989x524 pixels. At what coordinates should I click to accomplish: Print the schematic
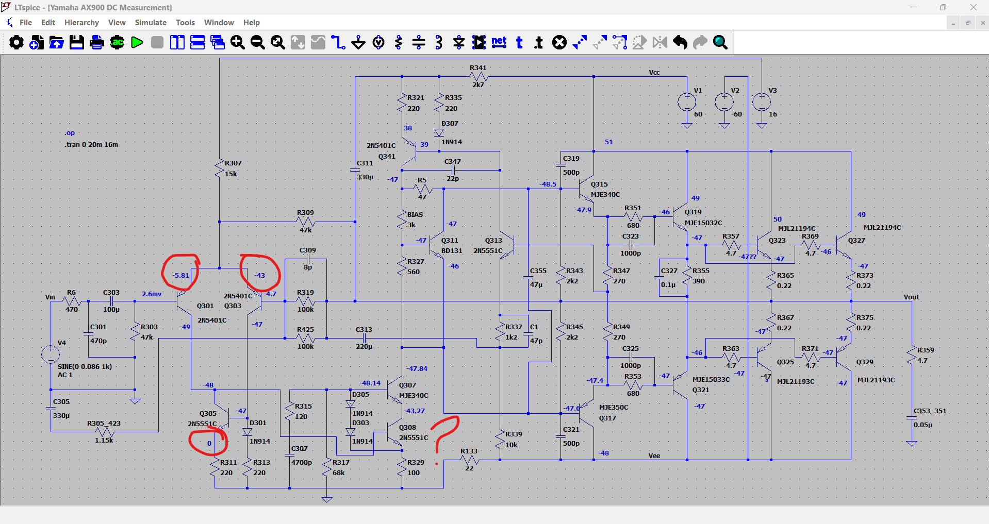click(x=97, y=42)
